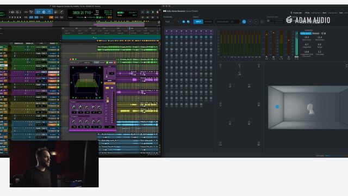Select the Zoomer tool in Pro Tools
Image resolution: width=348 pixels, height=196 pixels.
[x=31, y=11]
